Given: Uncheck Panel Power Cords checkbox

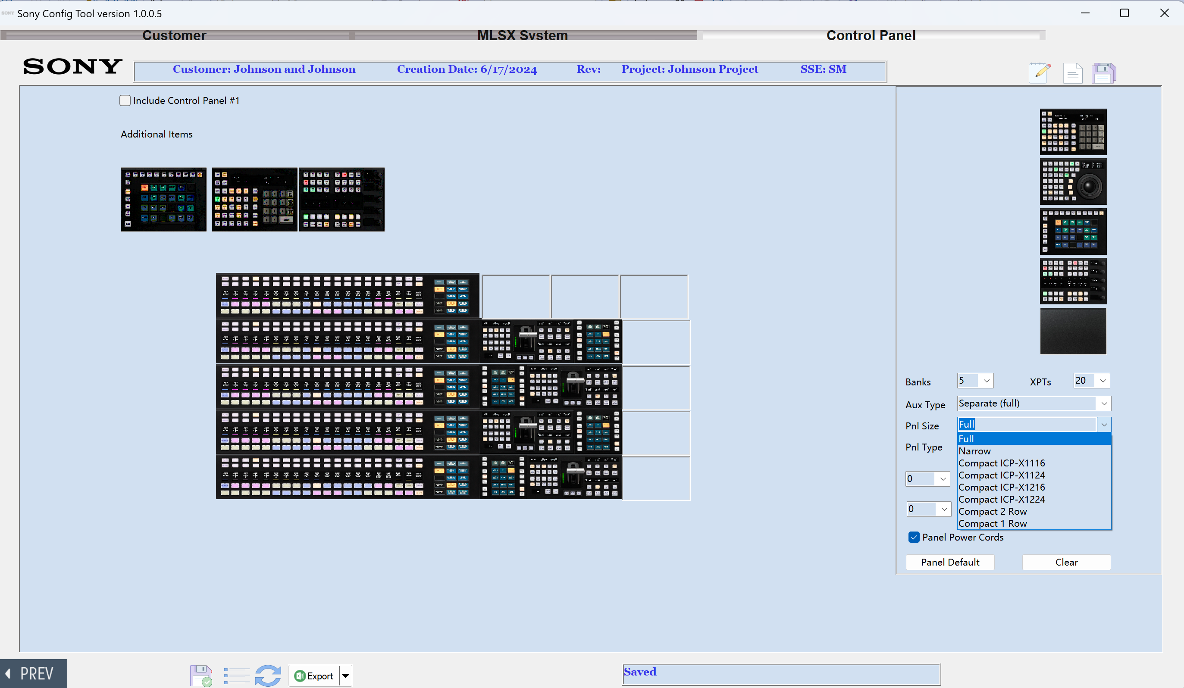Looking at the screenshot, I should tap(913, 537).
